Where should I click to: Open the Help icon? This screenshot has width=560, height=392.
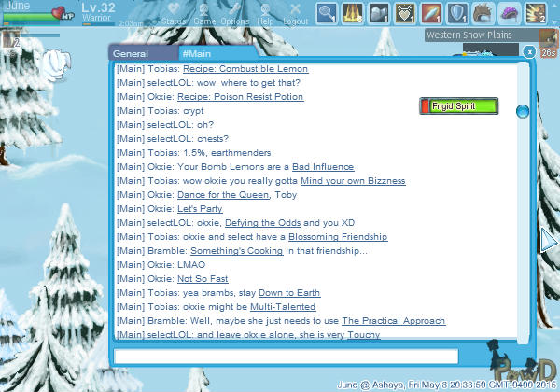(265, 9)
